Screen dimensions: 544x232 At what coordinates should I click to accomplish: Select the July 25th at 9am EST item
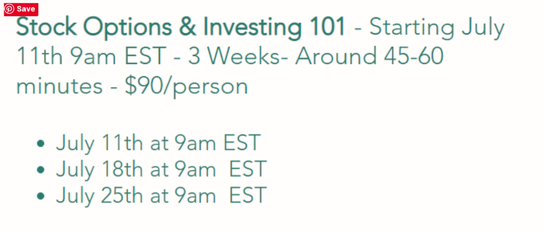[161, 196]
